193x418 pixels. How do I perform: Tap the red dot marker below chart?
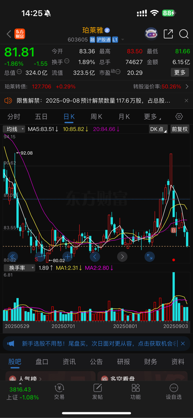pos(173,260)
